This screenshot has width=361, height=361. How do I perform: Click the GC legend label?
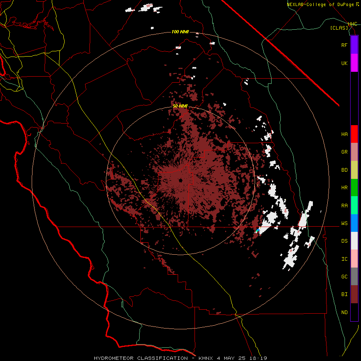pos(344,277)
